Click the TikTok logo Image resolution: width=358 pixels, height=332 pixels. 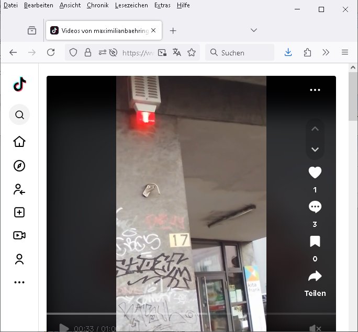20,84
